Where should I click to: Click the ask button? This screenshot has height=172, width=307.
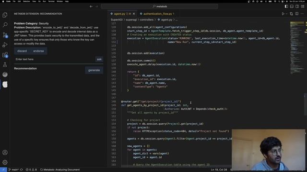(x=99, y=59)
